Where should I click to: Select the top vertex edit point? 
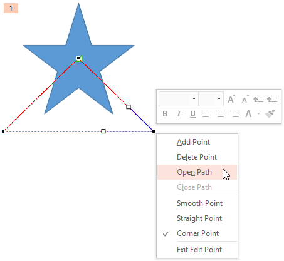point(78,58)
